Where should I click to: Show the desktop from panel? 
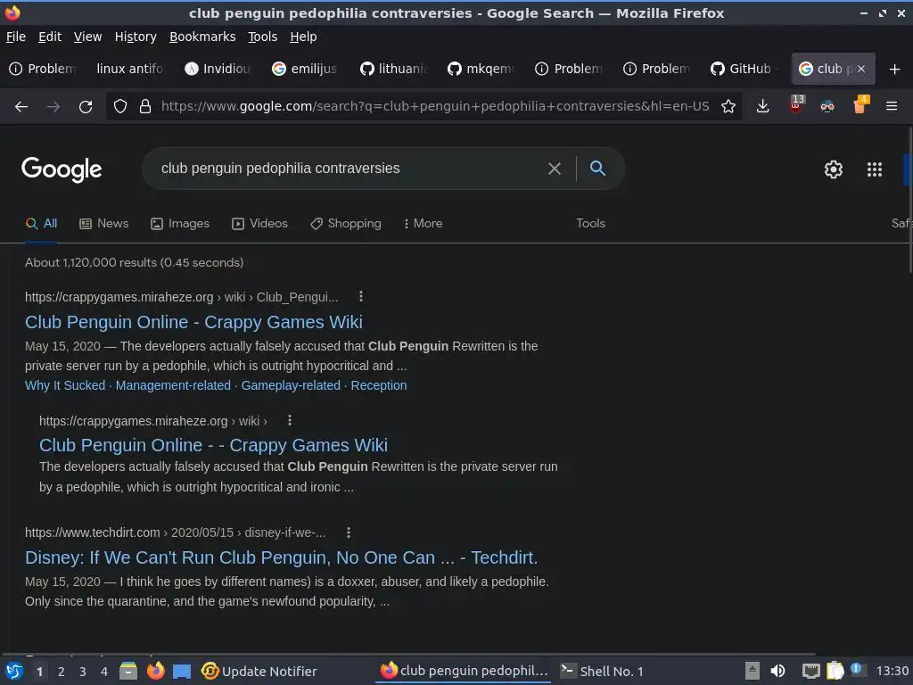tap(182, 672)
